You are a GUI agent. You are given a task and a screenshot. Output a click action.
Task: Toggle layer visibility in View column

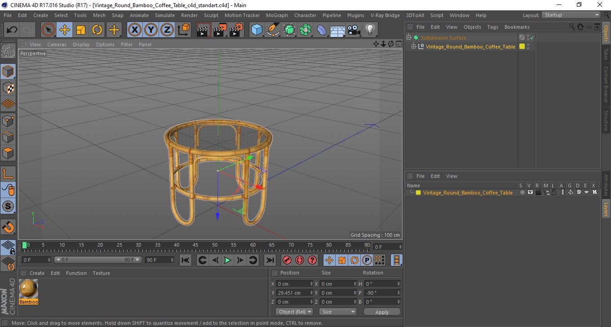530,192
